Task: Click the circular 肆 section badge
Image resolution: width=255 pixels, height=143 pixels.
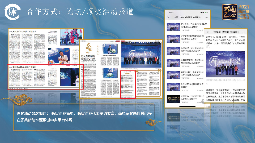Action: 12,12
